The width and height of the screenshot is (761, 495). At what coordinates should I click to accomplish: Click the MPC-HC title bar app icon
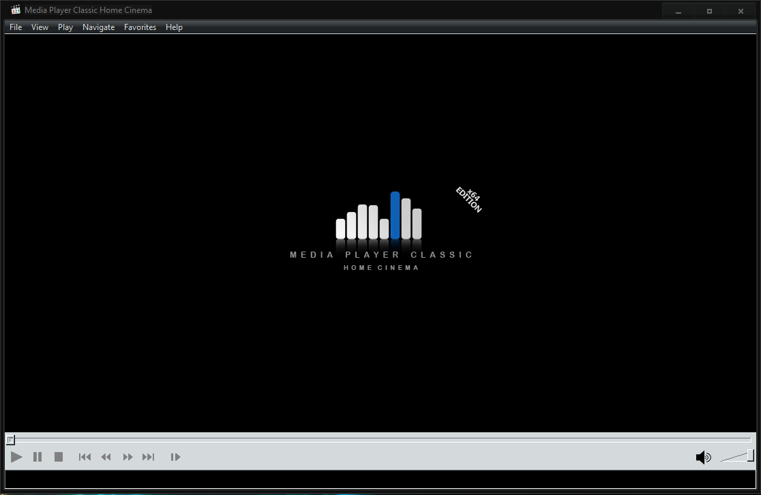click(x=16, y=10)
